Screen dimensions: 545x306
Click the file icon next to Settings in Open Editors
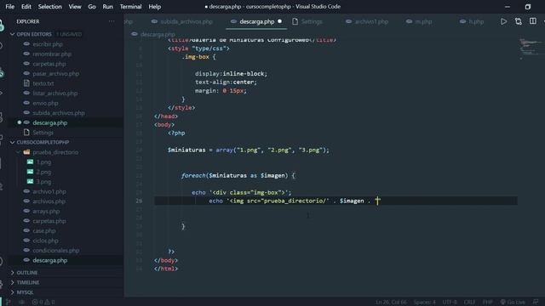coord(26,133)
